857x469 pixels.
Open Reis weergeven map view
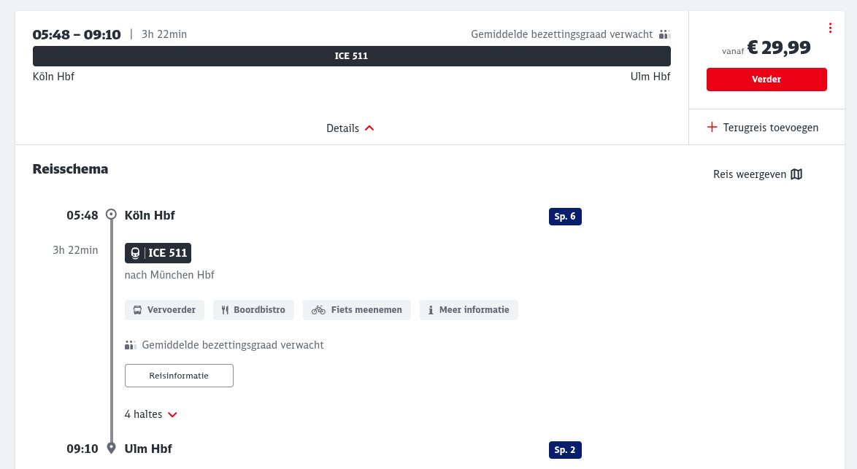pos(758,174)
